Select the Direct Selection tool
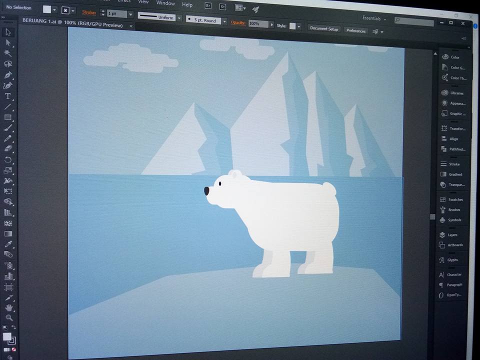 coord(8,43)
